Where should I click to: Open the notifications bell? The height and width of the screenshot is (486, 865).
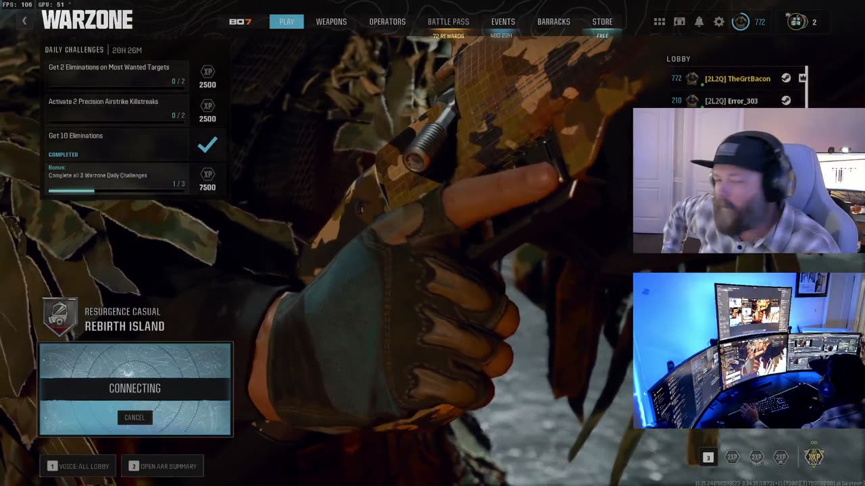click(x=699, y=22)
